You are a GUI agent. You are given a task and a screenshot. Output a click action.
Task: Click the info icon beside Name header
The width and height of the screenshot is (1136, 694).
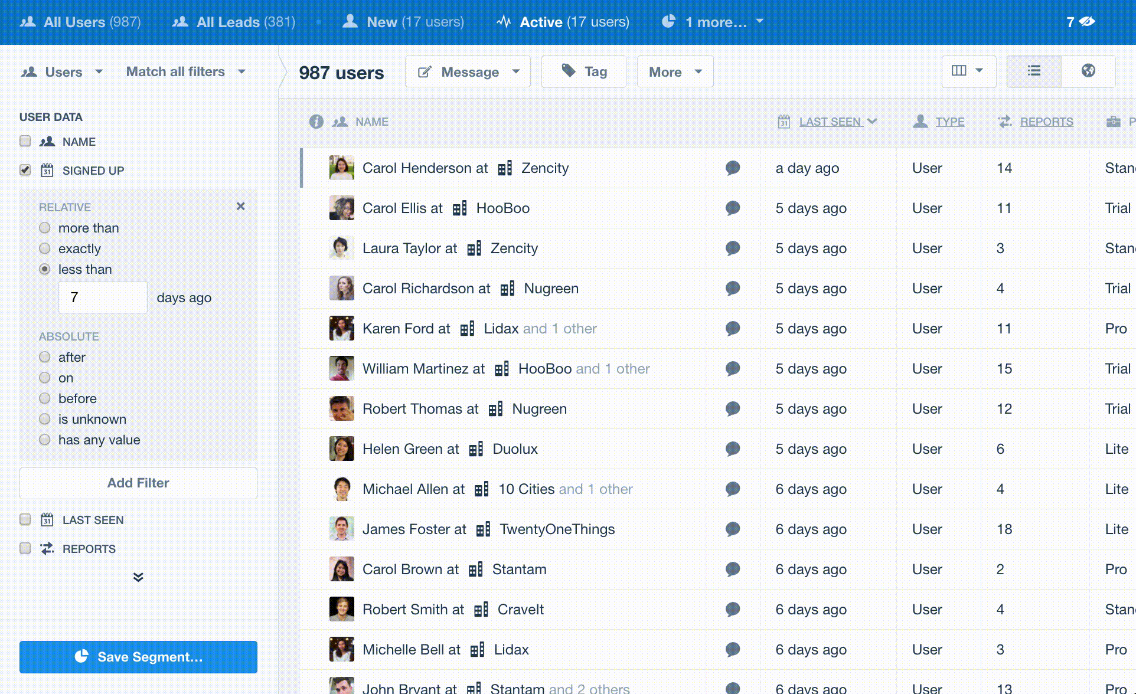[x=316, y=122]
